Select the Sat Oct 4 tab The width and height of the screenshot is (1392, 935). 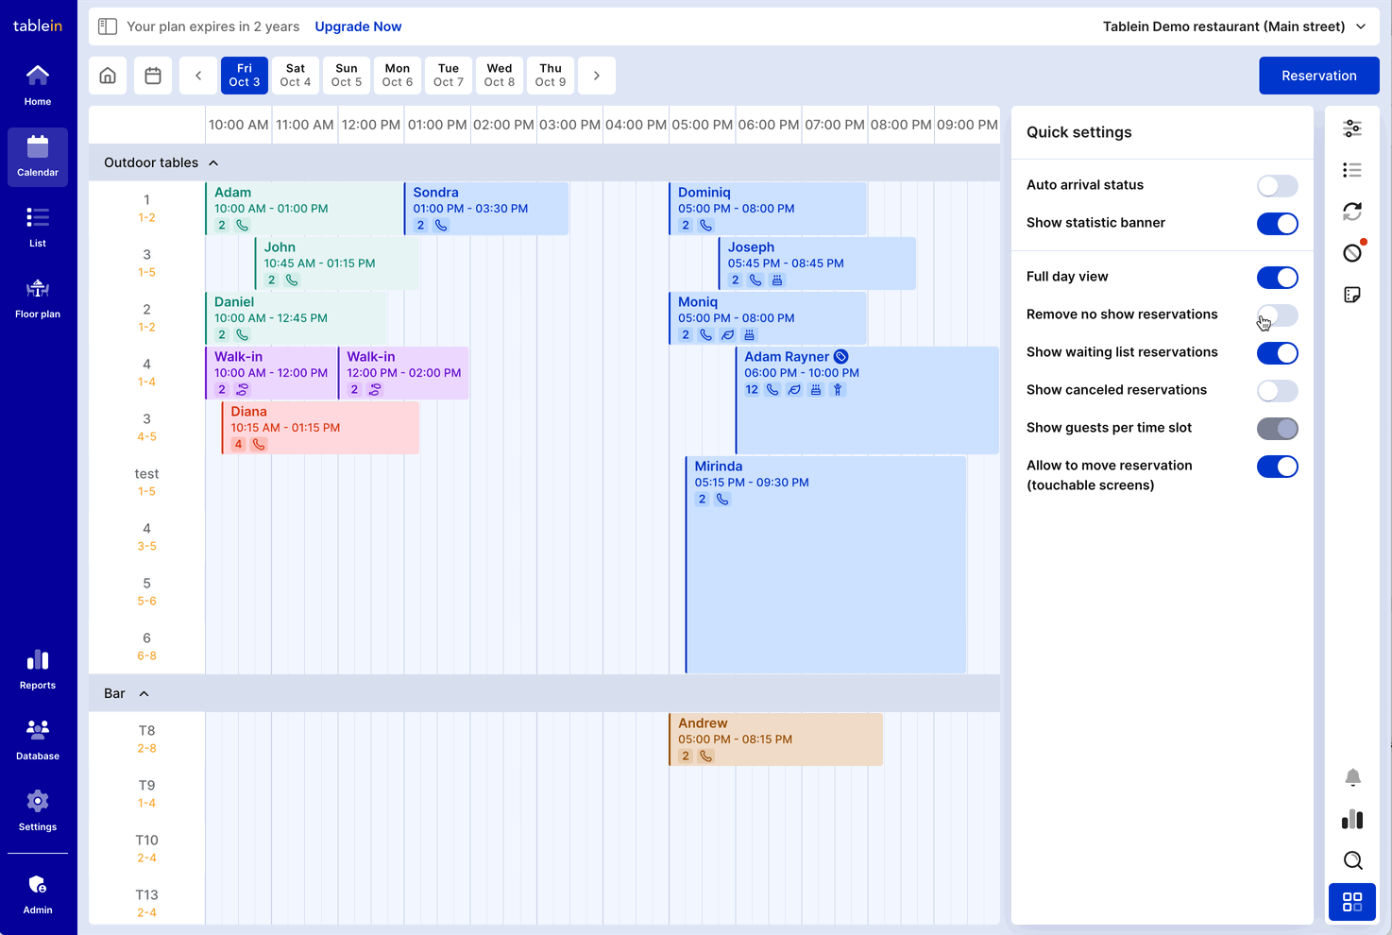tap(296, 76)
